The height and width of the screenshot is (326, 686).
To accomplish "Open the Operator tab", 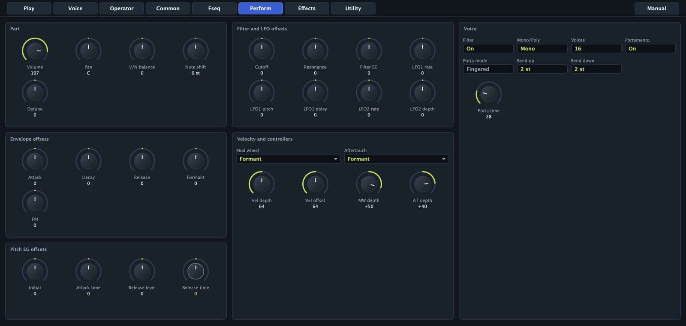I will click(122, 8).
